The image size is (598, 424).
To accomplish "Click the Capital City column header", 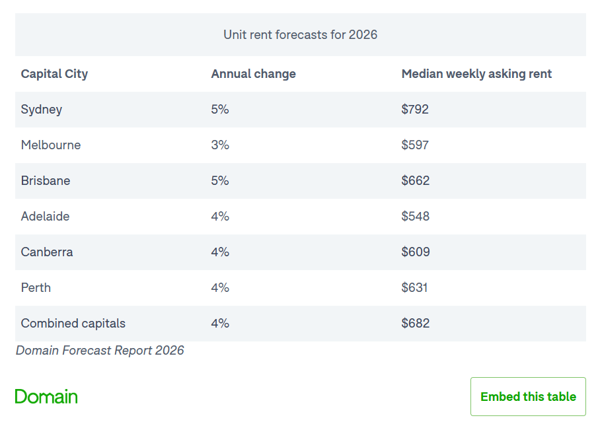I will pos(54,74).
